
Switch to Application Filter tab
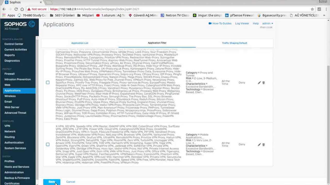pyautogui.click(x=157, y=43)
